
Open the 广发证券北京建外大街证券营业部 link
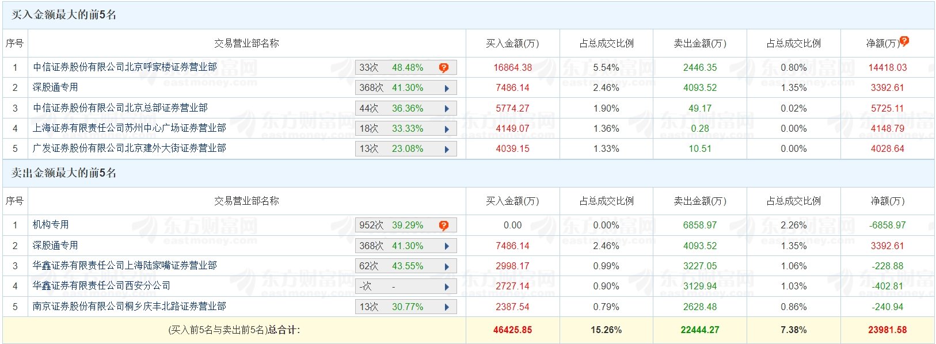[130, 148]
